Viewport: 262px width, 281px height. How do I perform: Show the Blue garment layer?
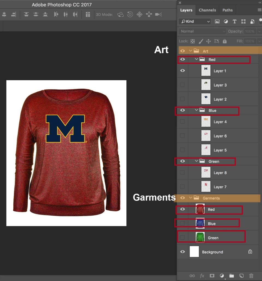pyautogui.click(x=182, y=223)
